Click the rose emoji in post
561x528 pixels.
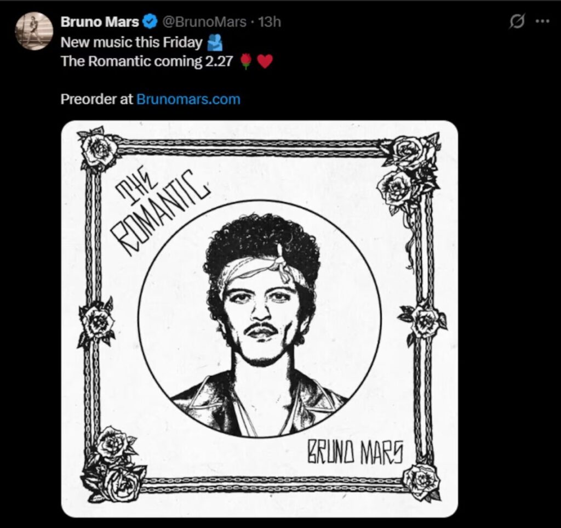pyautogui.click(x=247, y=61)
